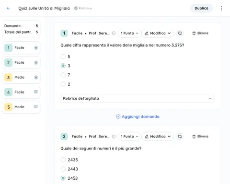
Task: Open the three-dot more options menu
Action: tap(221, 8)
